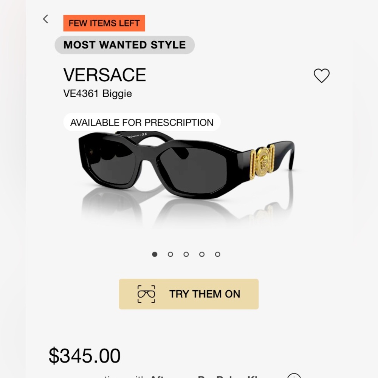The height and width of the screenshot is (378, 378).
Task: Select the VE4361 Biggie model name
Action: [x=98, y=93]
